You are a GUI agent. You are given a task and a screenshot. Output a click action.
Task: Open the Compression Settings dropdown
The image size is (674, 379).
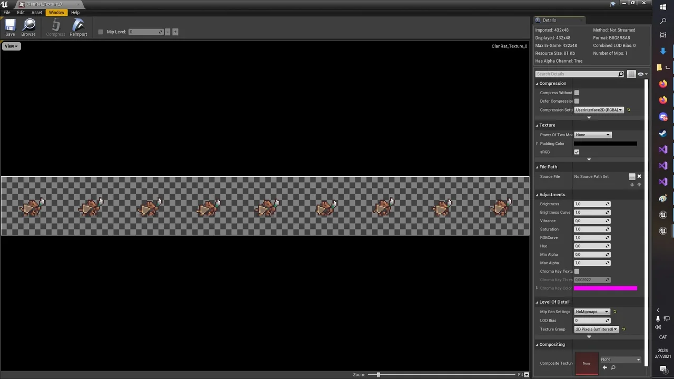(x=599, y=110)
